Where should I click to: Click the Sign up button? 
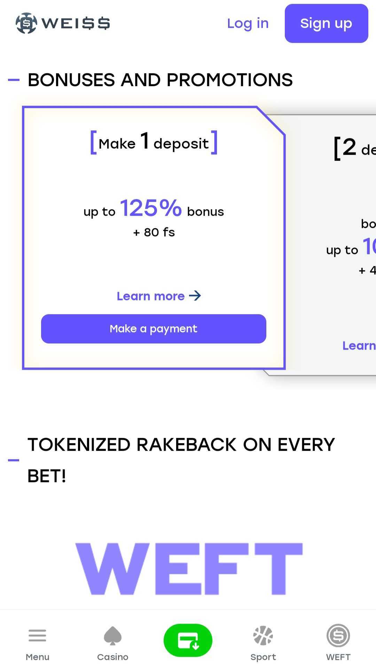pyautogui.click(x=327, y=23)
